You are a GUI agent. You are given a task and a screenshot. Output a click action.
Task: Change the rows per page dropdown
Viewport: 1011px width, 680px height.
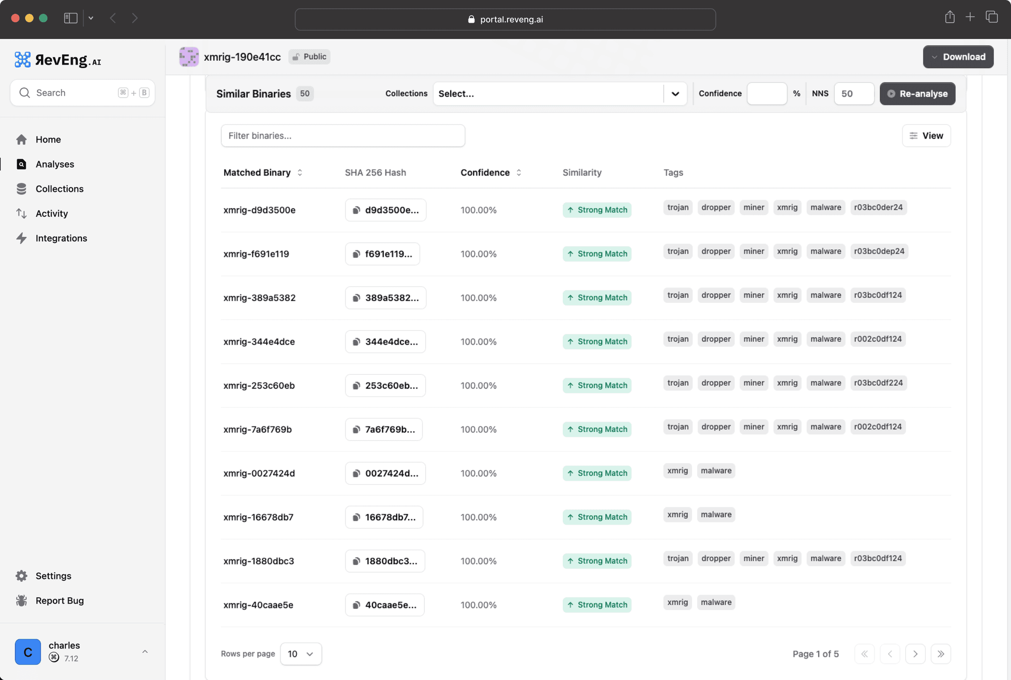pyautogui.click(x=301, y=653)
